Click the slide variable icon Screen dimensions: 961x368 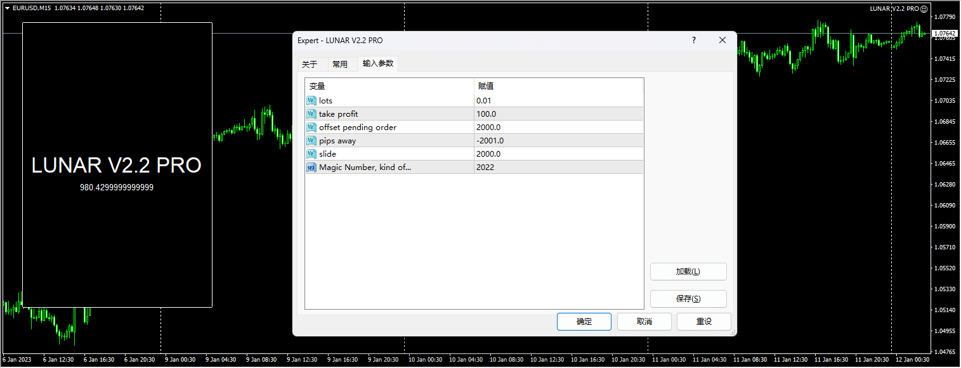(x=311, y=154)
